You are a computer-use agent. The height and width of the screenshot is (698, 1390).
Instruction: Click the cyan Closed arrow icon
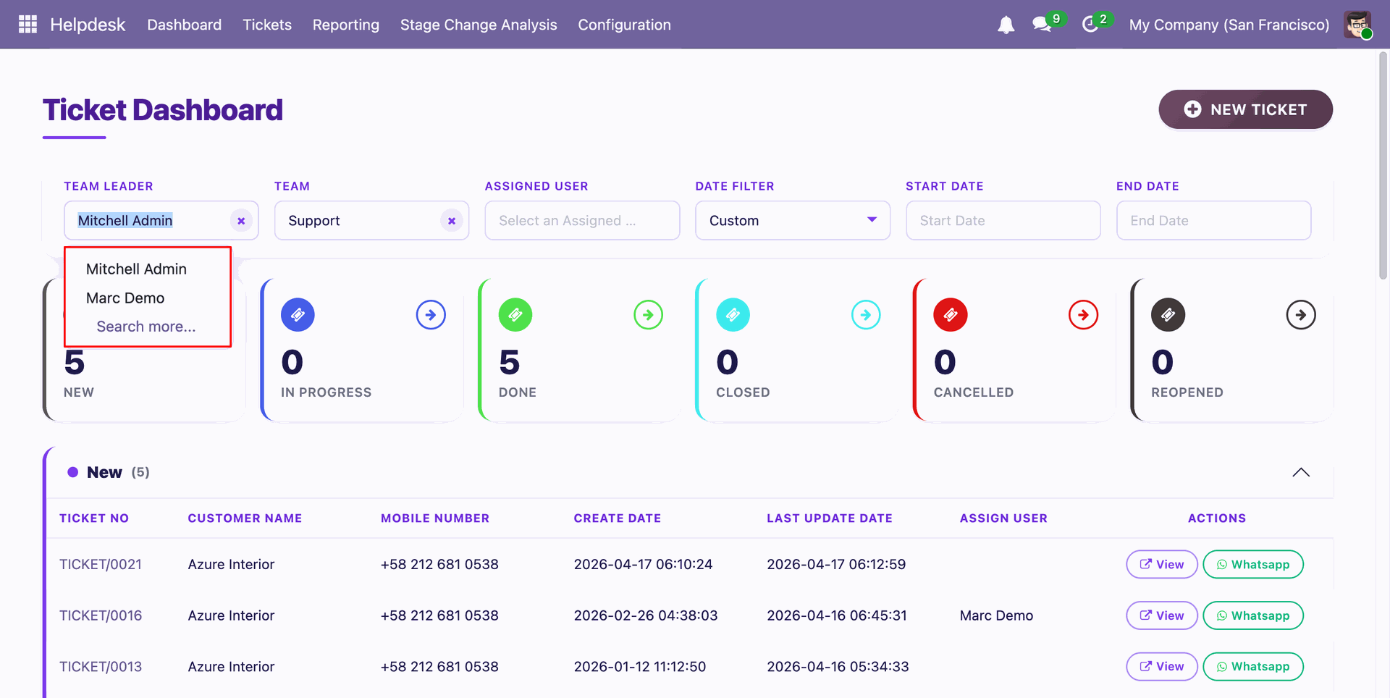point(866,315)
